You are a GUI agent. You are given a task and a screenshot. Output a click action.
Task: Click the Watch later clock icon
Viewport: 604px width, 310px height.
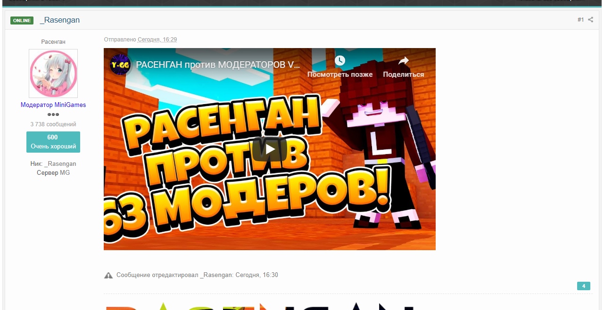(x=340, y=61)
